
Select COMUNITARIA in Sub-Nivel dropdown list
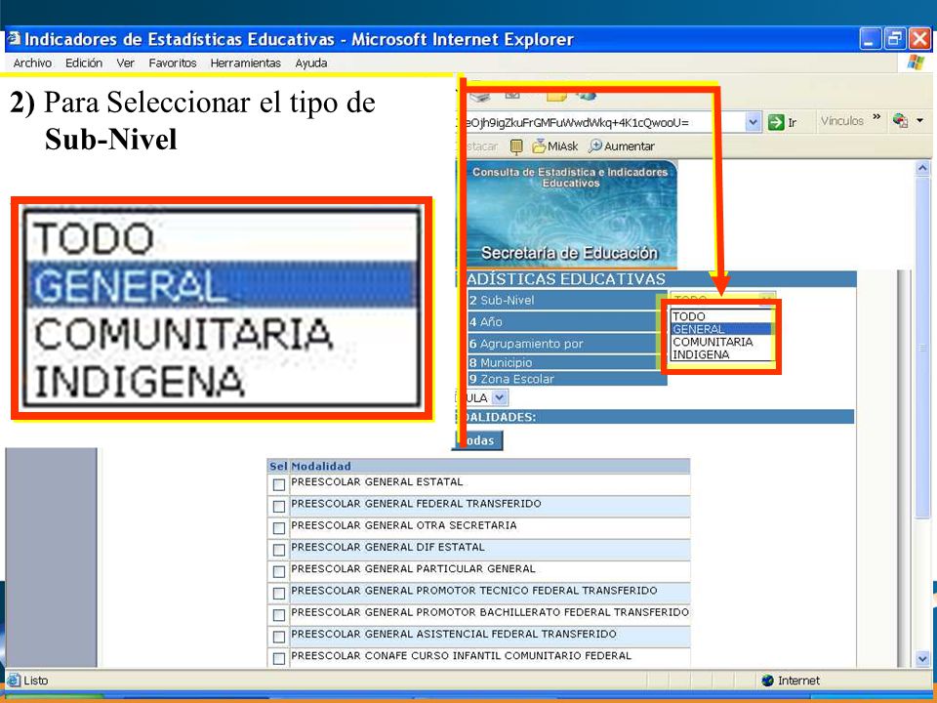(x=721, y=342)
